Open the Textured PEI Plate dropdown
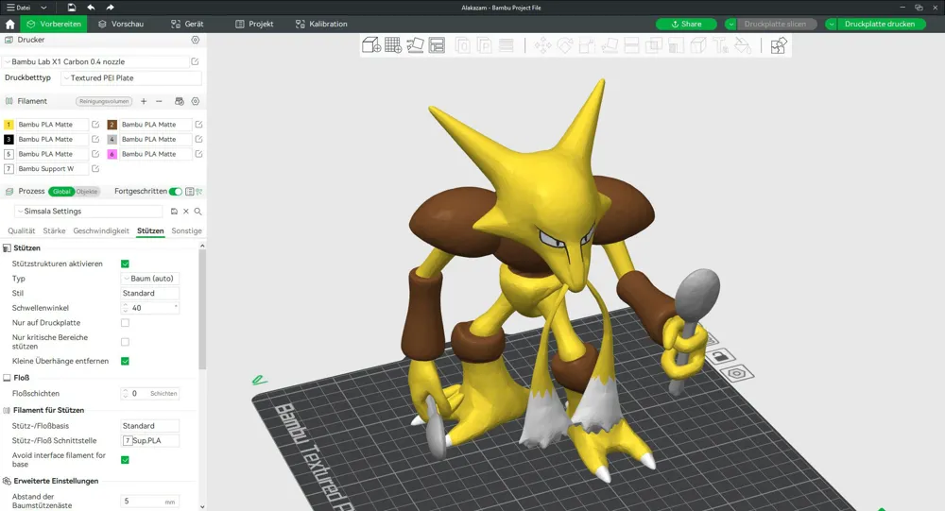The width and height of the screenshot is (945, 511). pos(130,77)
